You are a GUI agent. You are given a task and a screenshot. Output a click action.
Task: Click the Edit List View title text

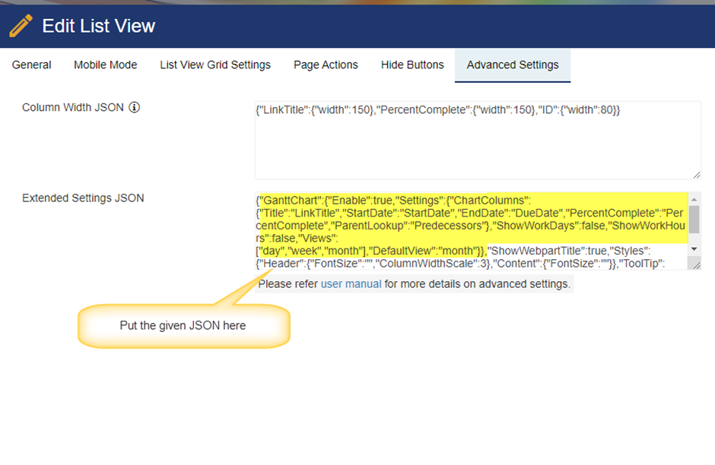tap(99, 27)
